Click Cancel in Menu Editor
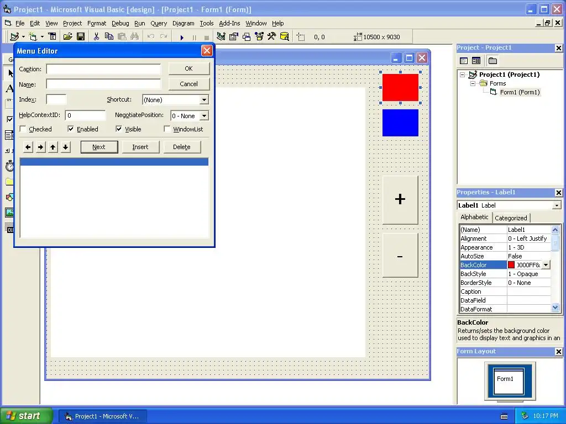The image size is (566, 424). click(189, 84)
